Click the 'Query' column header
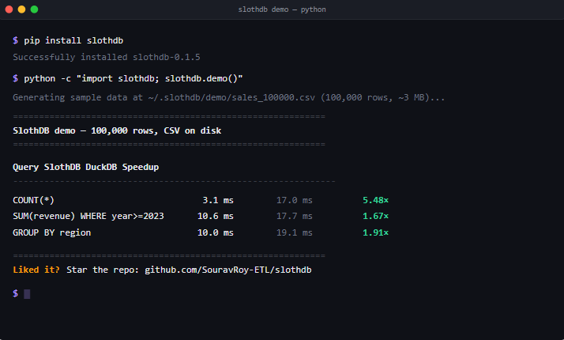 [25, 167]
